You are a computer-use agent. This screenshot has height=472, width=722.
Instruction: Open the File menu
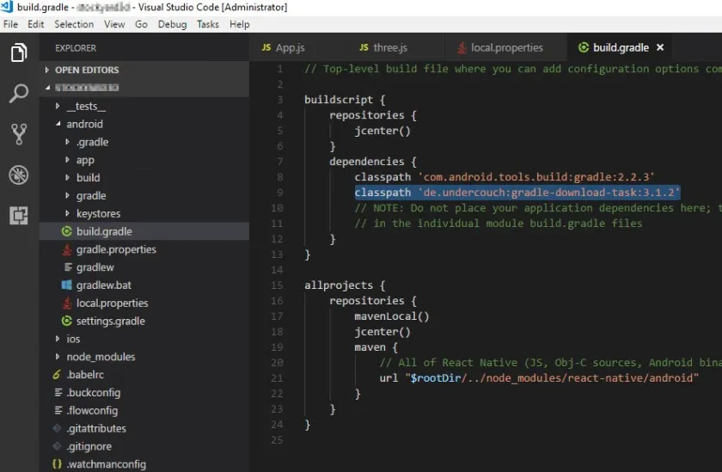pyautogui.click(x=10, y=24)
